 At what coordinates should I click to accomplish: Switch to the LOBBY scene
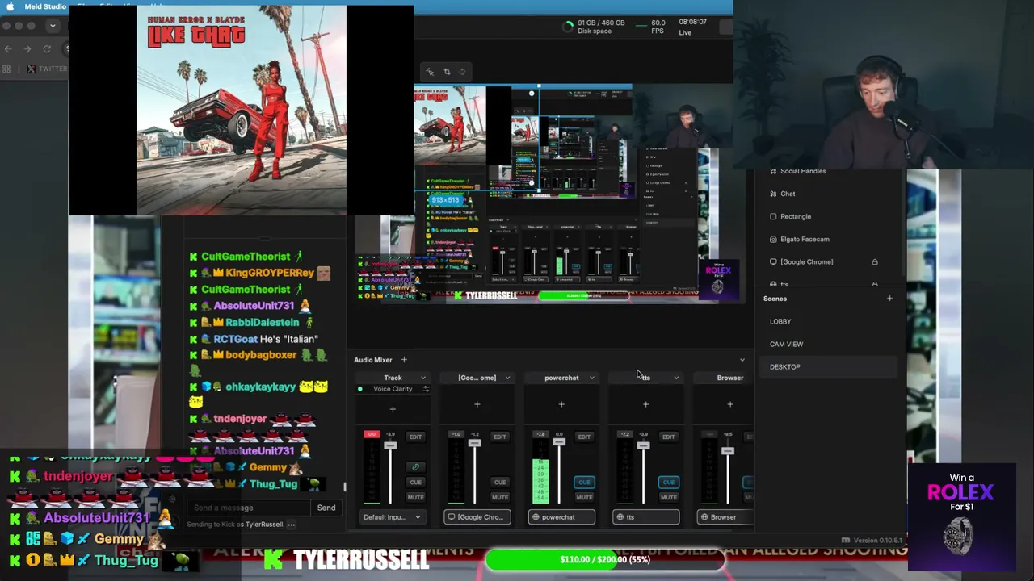826,321
